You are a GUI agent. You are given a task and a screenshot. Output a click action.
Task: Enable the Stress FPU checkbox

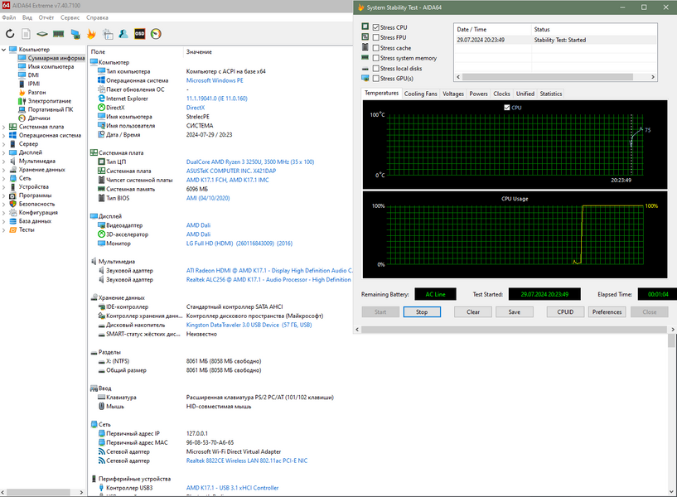(376, 37)
